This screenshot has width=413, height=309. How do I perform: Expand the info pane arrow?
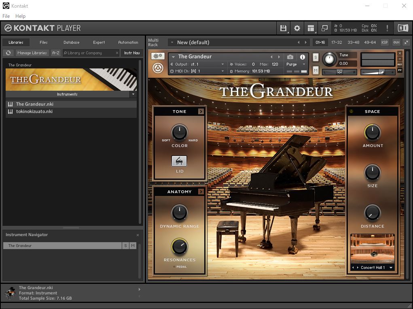139,289
